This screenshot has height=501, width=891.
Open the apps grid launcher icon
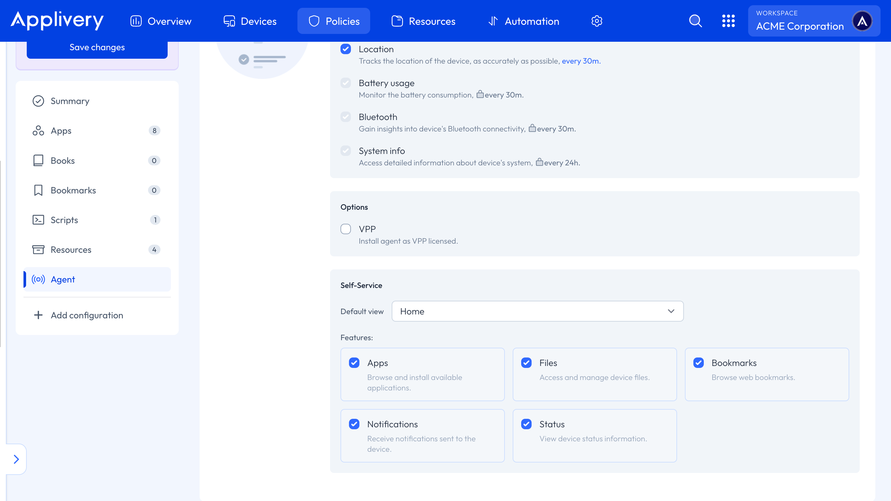click(x=728, y=21)
